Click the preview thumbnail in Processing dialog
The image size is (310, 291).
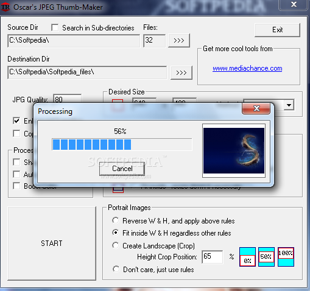[234, 150]
